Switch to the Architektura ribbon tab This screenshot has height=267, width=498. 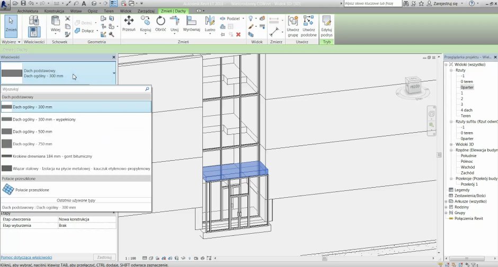tap(28, 11)
